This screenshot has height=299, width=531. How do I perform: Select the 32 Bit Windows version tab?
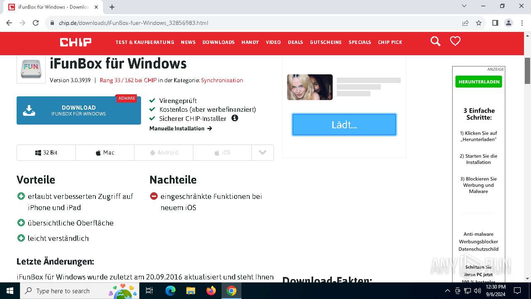pyautogui.click(x=46, y=152)
